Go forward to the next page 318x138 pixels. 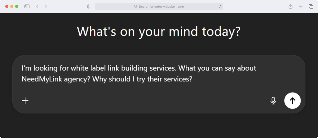[45, 6]
